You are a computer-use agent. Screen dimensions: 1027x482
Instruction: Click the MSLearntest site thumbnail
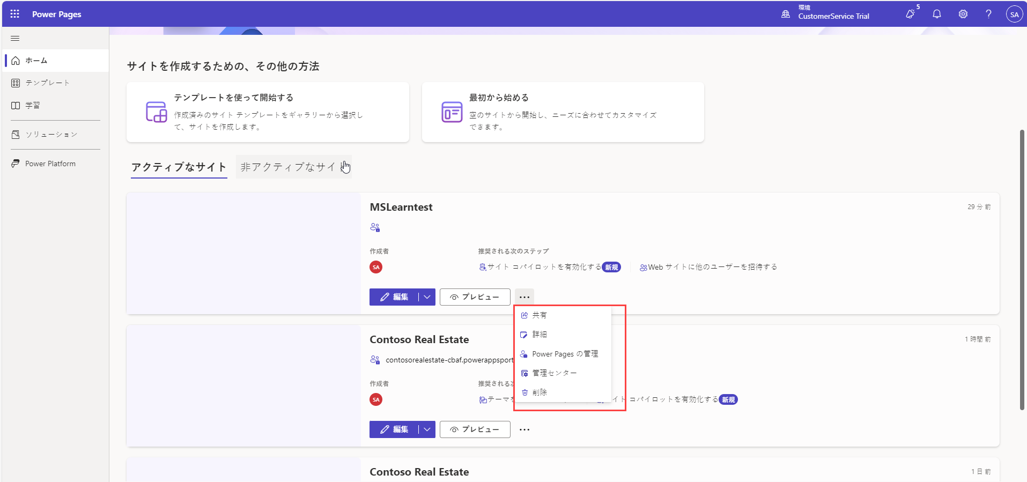(x=243, y=253)
